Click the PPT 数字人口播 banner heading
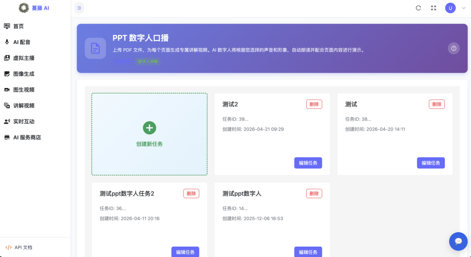The height and width of the screenshot is (257, 471). (140, 38)
